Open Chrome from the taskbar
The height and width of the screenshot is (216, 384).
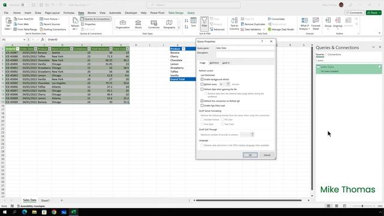pyautogui.click(x=54, y=212)
